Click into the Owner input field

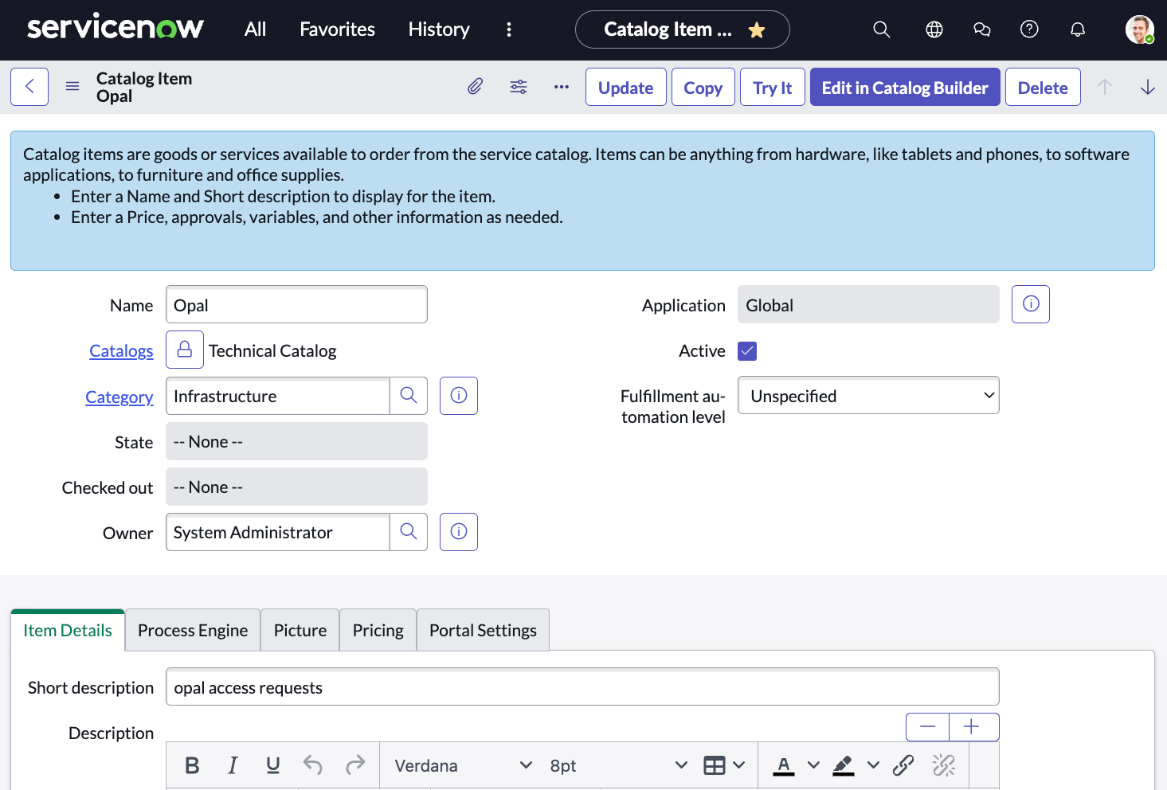tap(278, 532)
